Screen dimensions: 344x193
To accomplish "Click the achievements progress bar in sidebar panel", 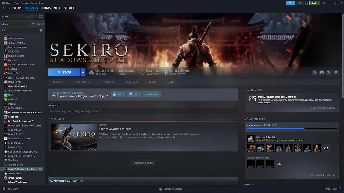I will point(292,128).
